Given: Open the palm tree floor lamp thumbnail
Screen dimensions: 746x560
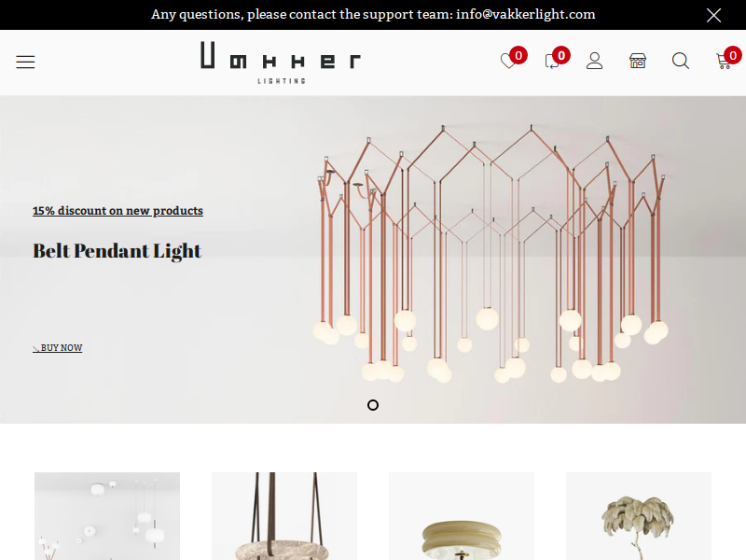Looking at the screenshot, I should (x=639, y=516).
